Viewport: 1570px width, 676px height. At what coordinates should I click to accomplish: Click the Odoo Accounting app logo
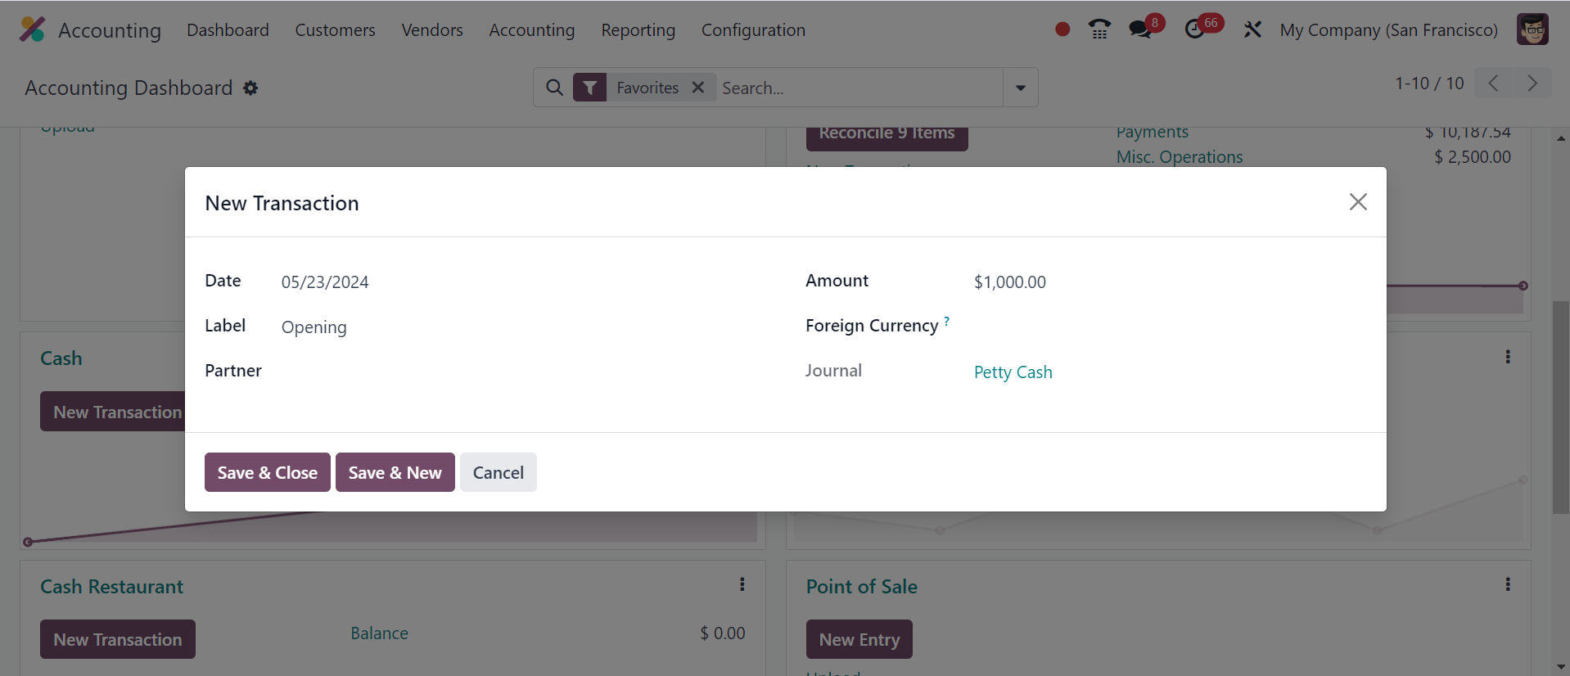coord(33,29)
